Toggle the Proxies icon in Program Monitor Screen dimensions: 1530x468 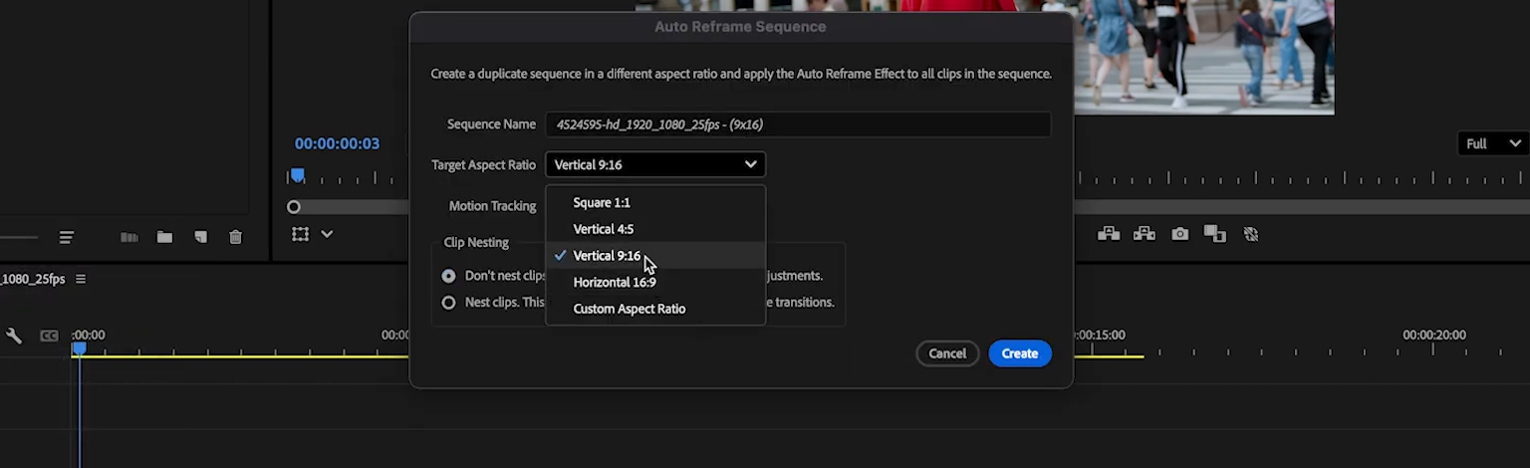(1251, 234)
